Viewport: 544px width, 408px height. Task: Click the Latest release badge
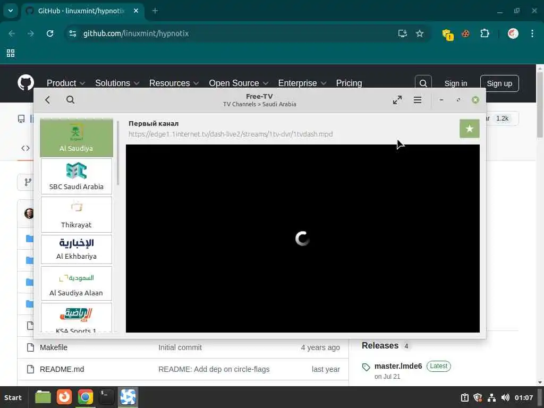pos(438,366)
